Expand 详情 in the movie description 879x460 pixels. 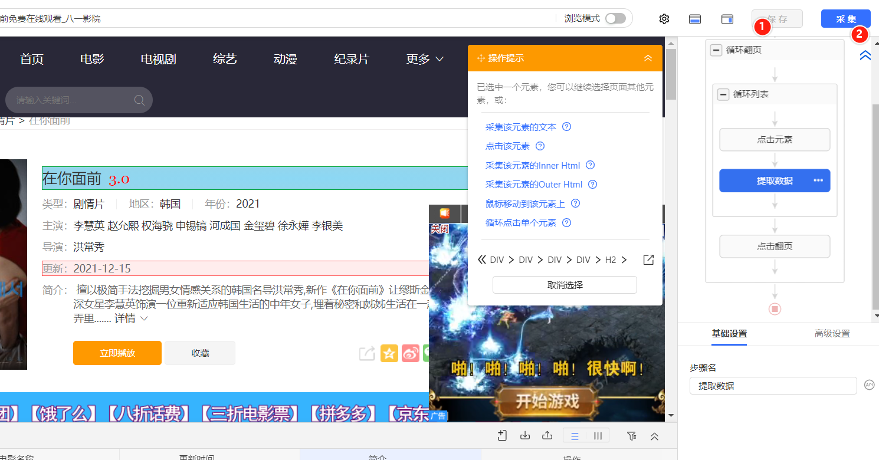131,318
